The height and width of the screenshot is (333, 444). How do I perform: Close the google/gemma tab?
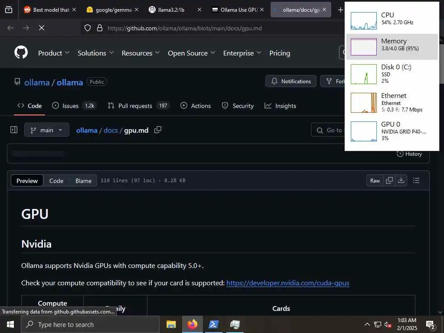[x=137, y=10]
